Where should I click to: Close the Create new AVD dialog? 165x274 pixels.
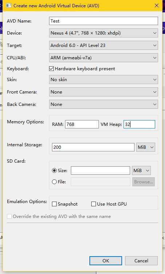point(157,5)
